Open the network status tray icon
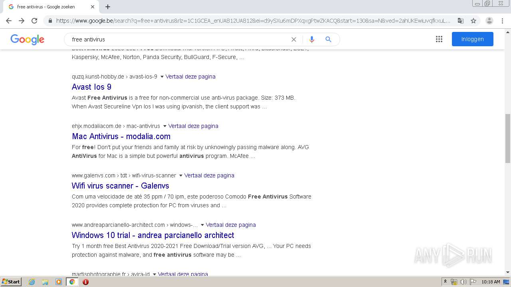This screenshot has width=511, height=287. point(454,282)
